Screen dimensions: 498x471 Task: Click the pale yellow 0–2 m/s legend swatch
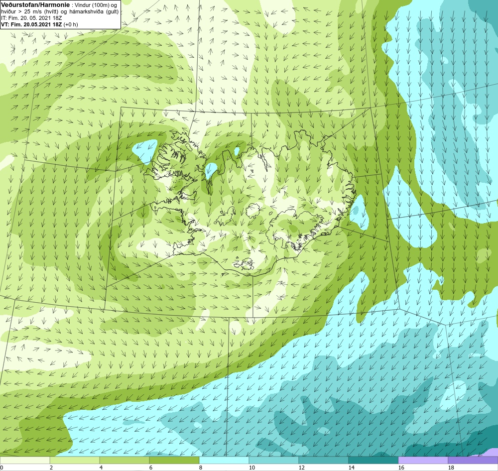click(25, 461)
